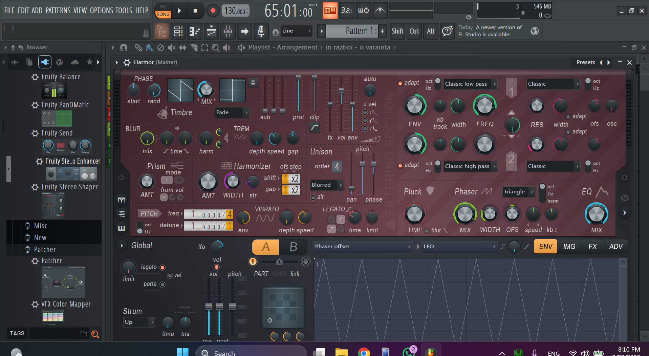This screenshot has height=356, width=649.
Task: Click the orange search icon next to TAGS
Action: tap(95, 334)
